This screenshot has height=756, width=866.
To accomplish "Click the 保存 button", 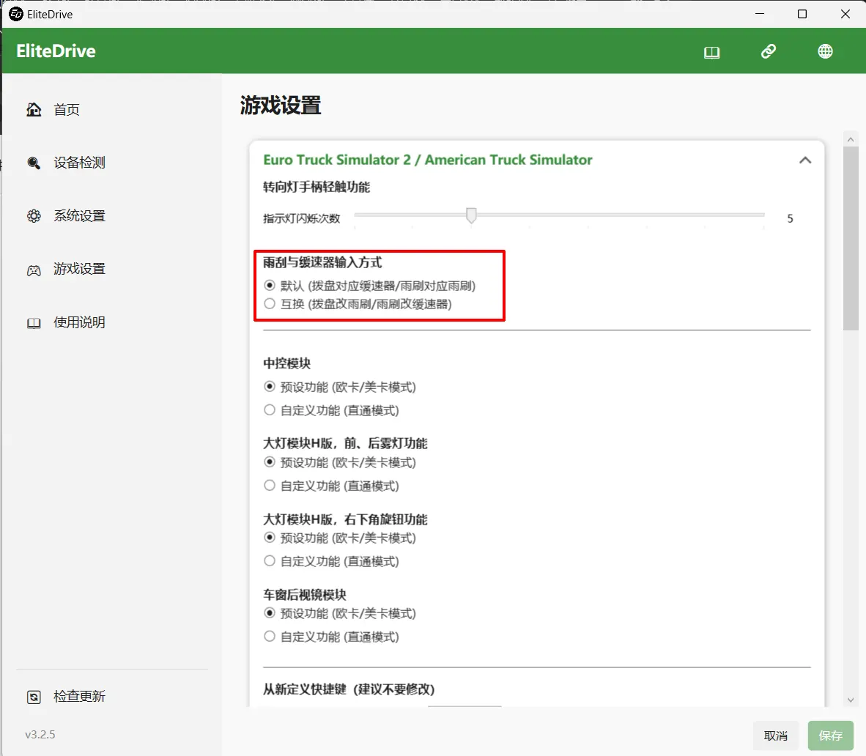I will tap(830, 735).
